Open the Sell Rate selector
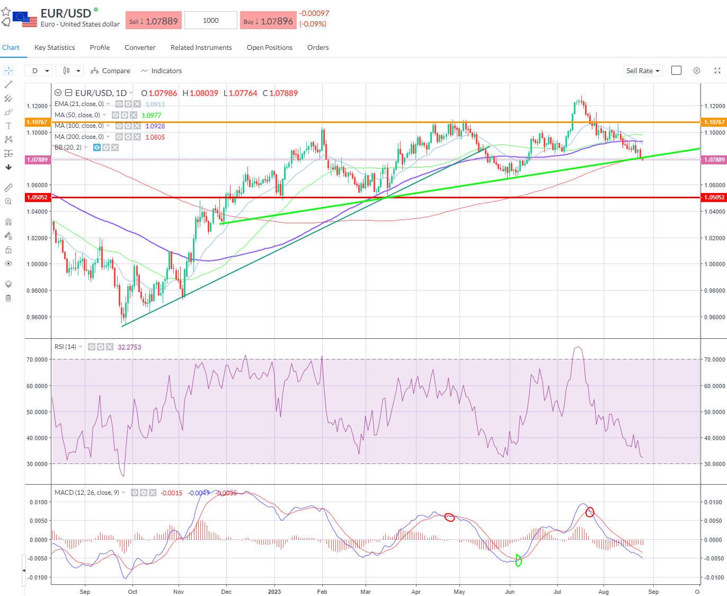Viewport: 727px width, 596px height. [x=643, y=70]
